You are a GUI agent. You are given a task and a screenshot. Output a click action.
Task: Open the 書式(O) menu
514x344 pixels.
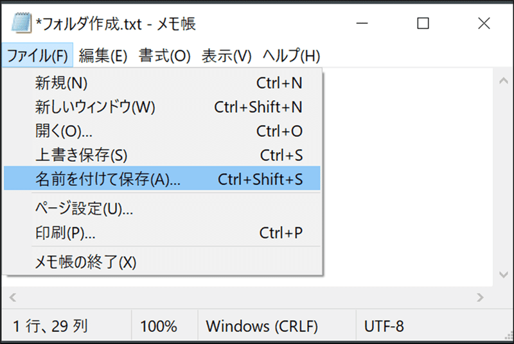click(164, 56)
